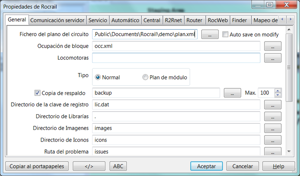Open Help for Rocrail properties
This screenshot has height=176, width=300.
click(279, 166)
